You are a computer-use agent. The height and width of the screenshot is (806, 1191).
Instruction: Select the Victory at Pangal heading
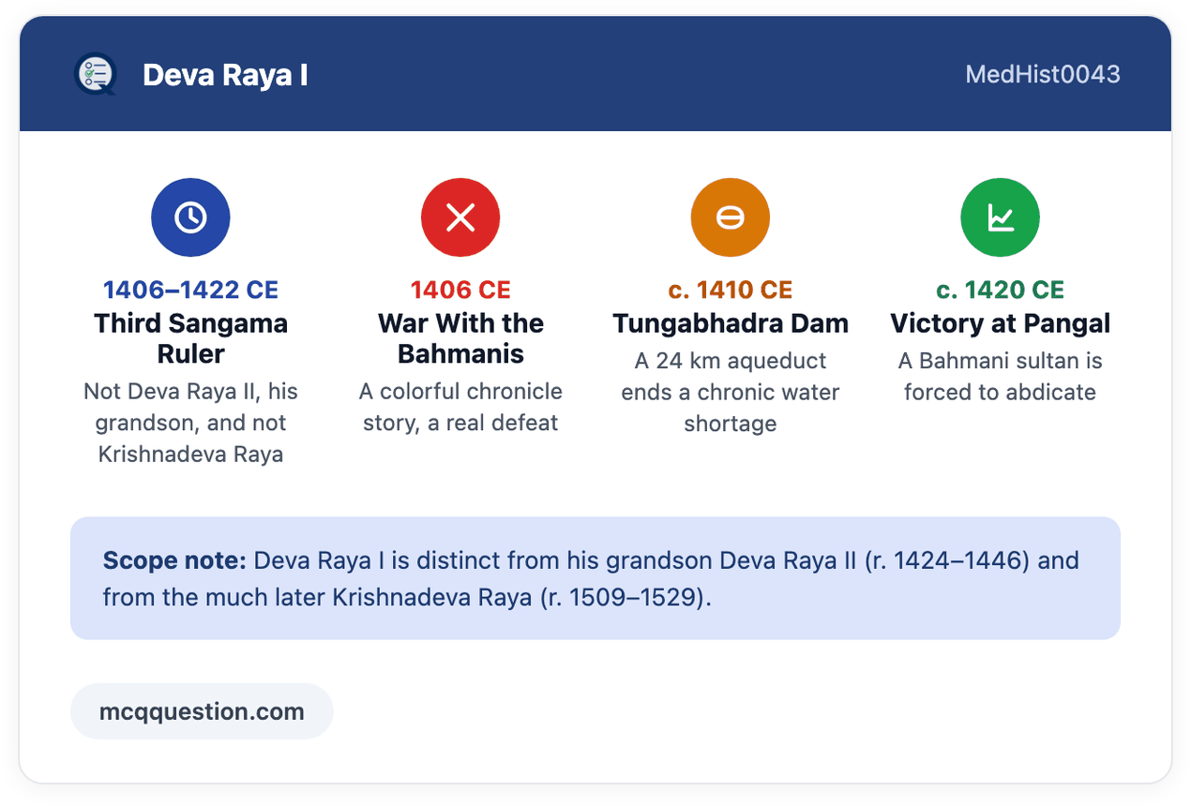(1001, 323)
